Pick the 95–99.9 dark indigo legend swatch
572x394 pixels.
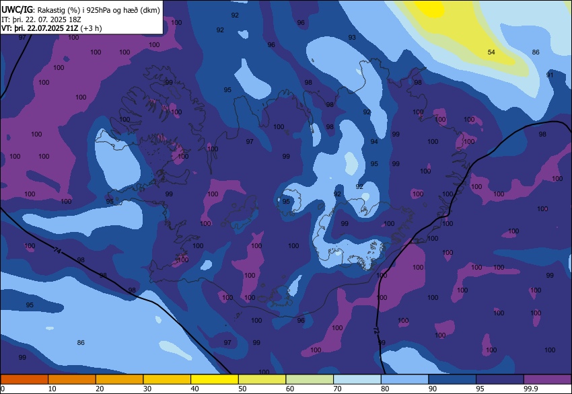(x=500, y=379)
